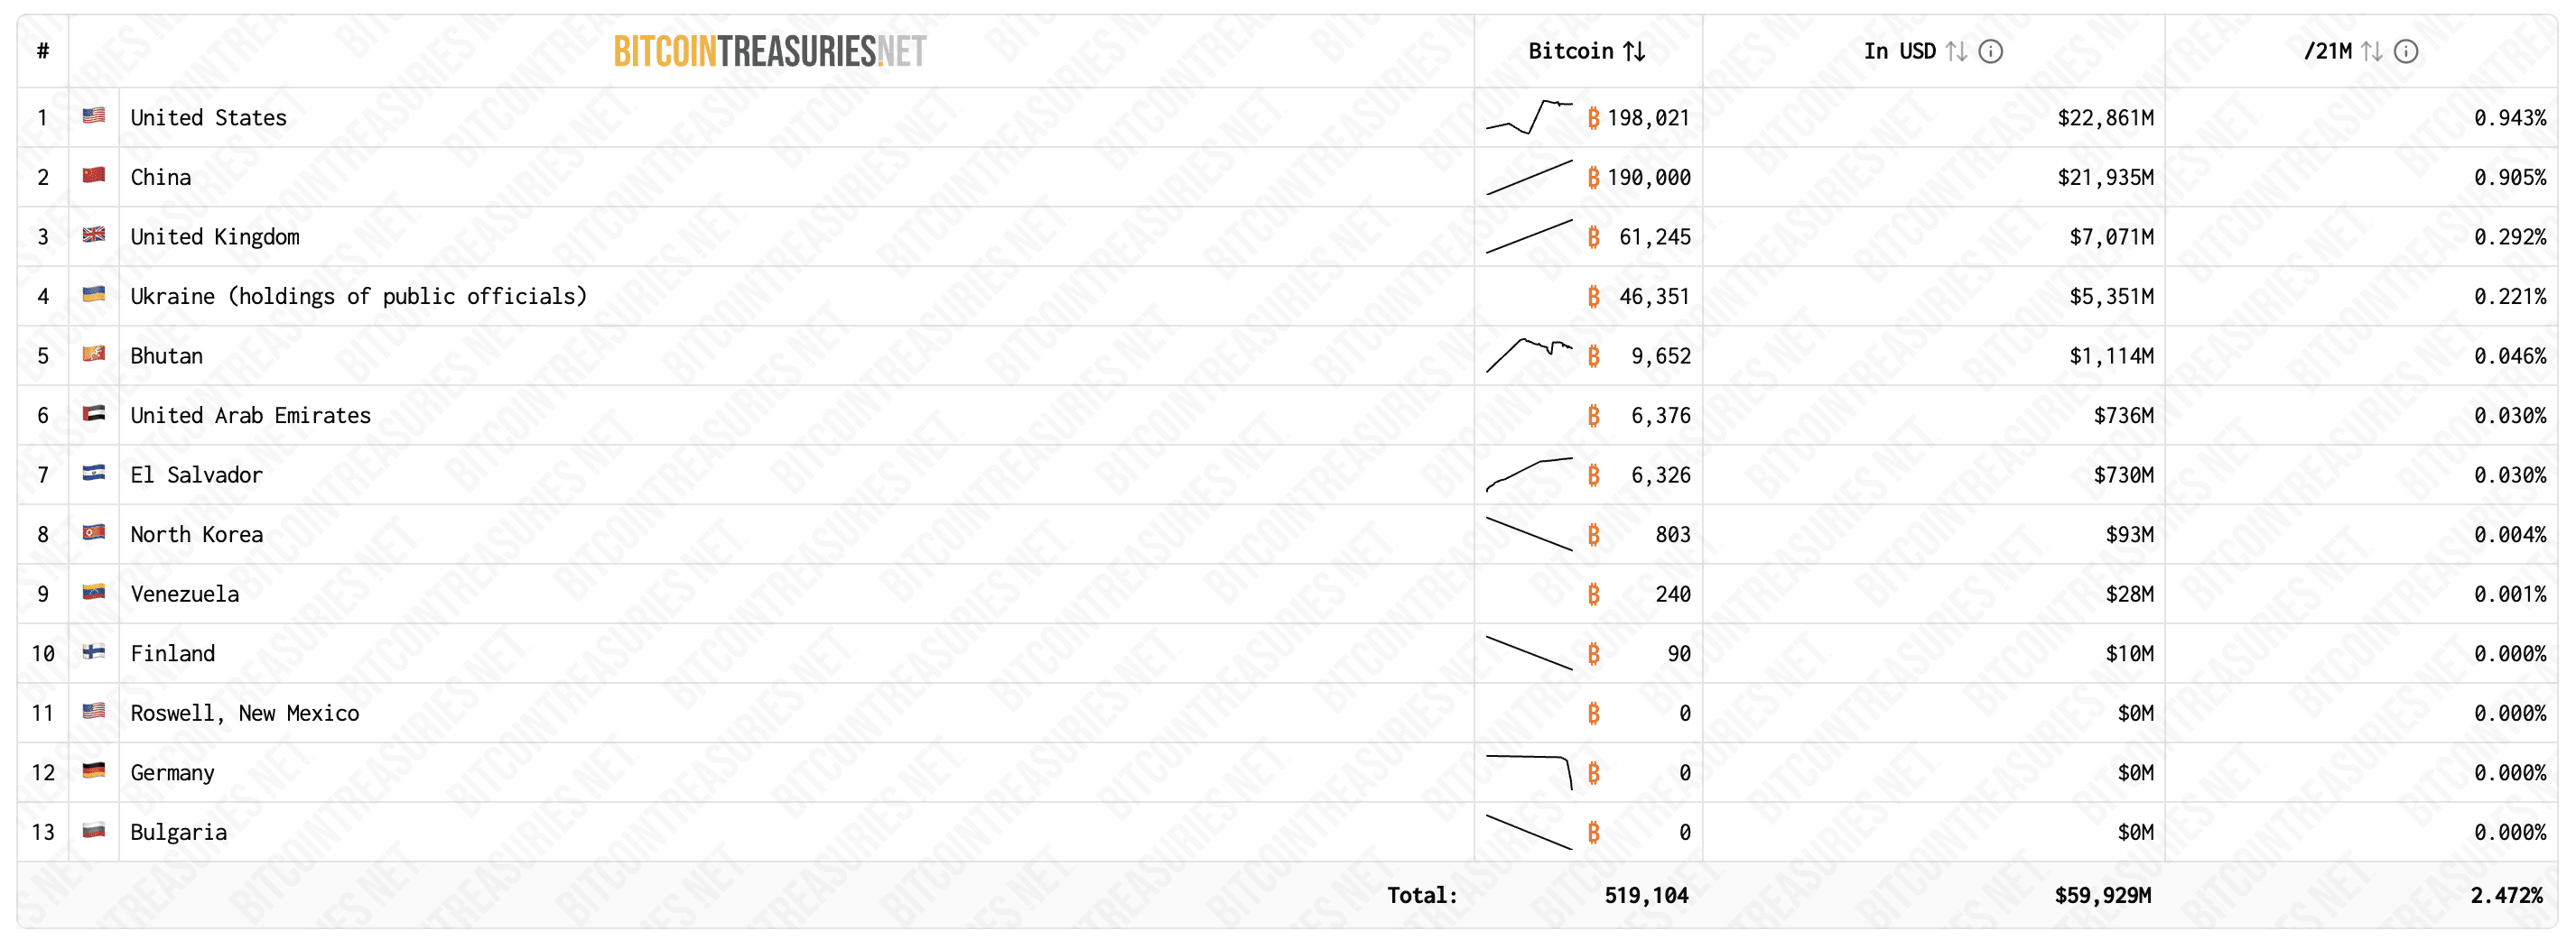The width and height of the screenshot is (2576, 940).
Task: Open the El Salvador entry
Action: tap(197, 475)
